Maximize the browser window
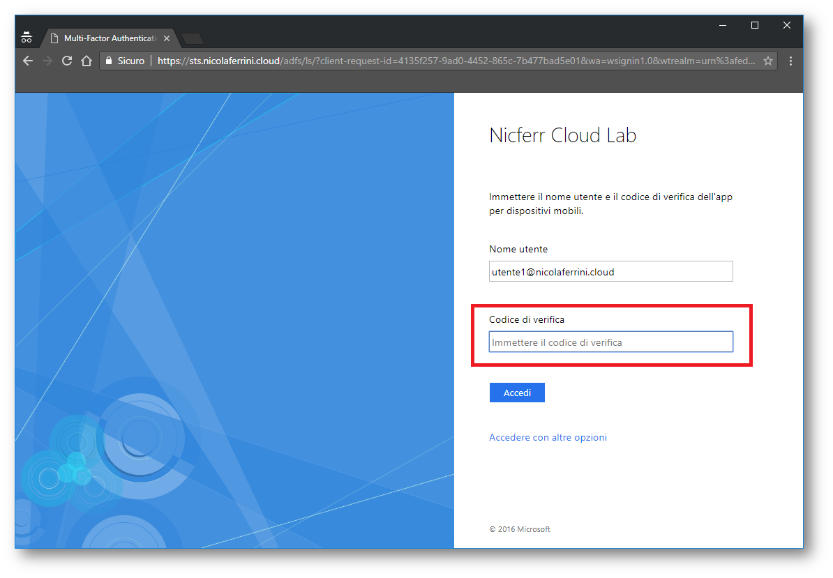The width and height of the screenshot is (833, 578). tap(754, 25)
